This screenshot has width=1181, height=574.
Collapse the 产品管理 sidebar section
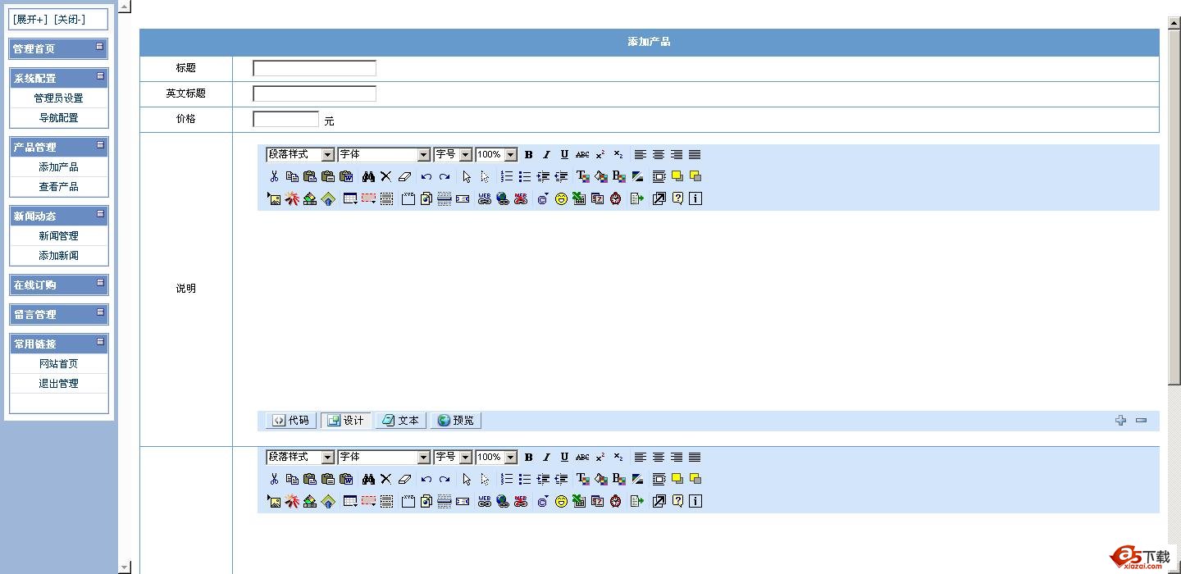pos(100,145)
